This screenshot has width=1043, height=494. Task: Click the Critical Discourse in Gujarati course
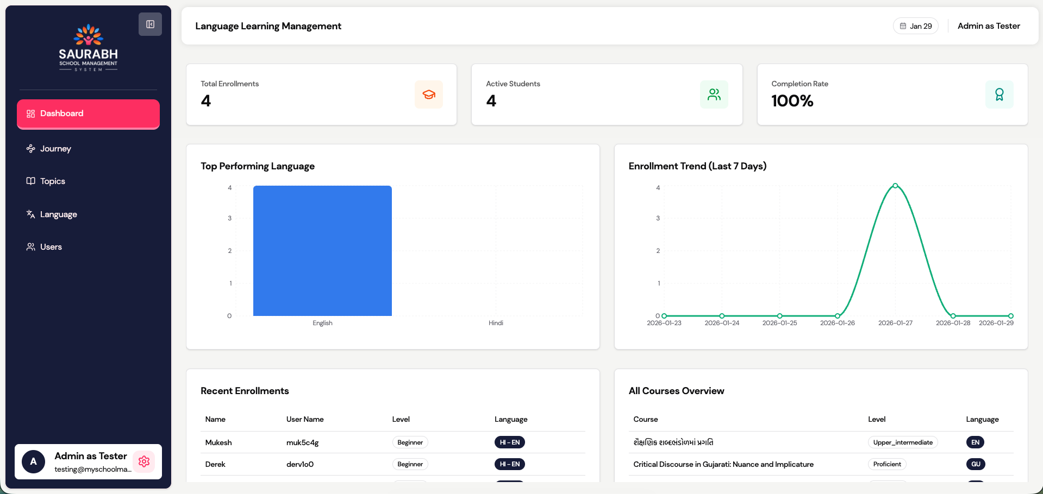click(x=723, y=464)
